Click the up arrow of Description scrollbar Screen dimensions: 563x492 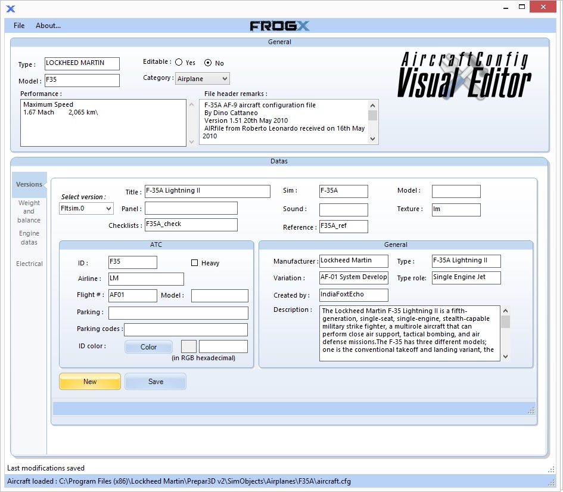point(506,311)
